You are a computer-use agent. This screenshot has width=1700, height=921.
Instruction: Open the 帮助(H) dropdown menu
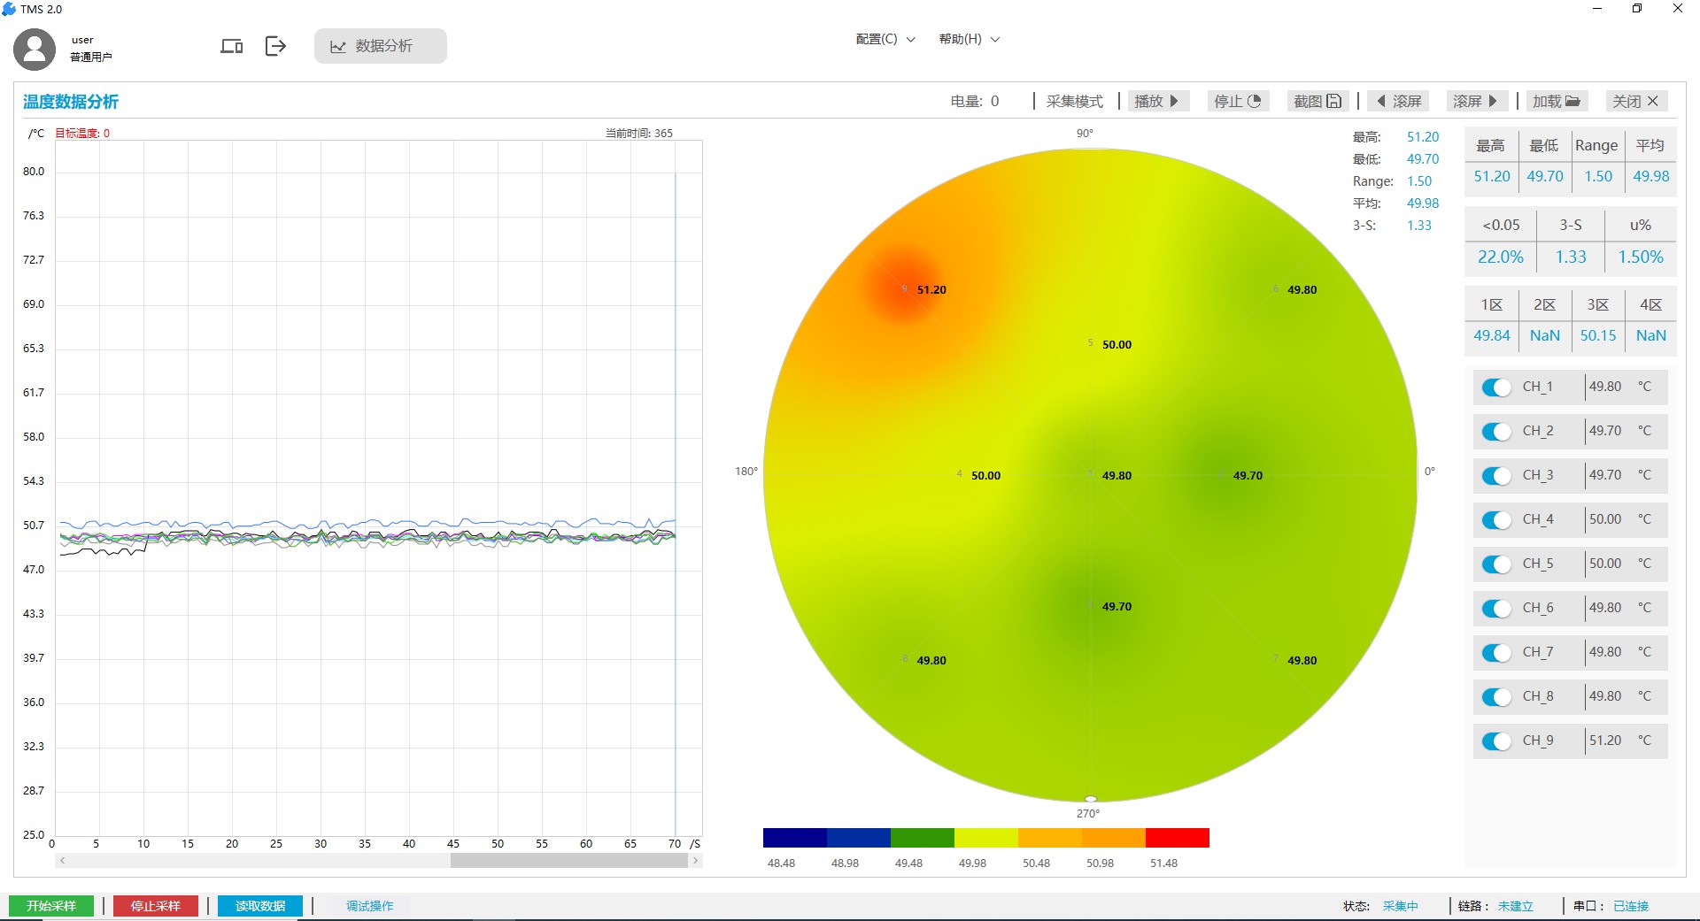tap(969, 39)
